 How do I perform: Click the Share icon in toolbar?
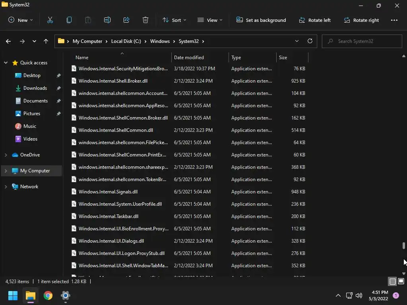coord(126,20)
